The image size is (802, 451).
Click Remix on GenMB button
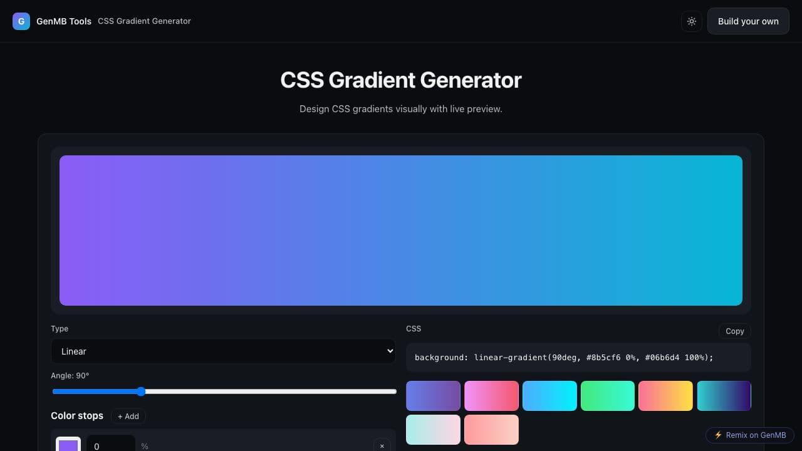click(750, 435)
